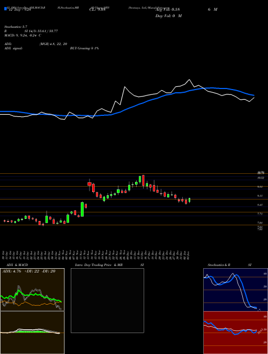Click the '(MGR) 4.8, 22, 20' ADX values
This screenshot has height=354, width=268.
(x=53, y=44)
